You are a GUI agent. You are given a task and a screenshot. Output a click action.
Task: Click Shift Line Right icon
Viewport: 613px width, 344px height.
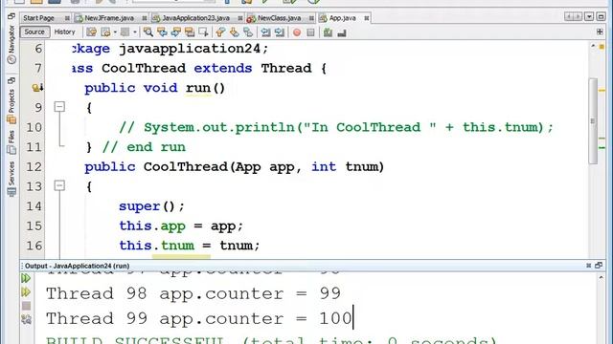279,32
